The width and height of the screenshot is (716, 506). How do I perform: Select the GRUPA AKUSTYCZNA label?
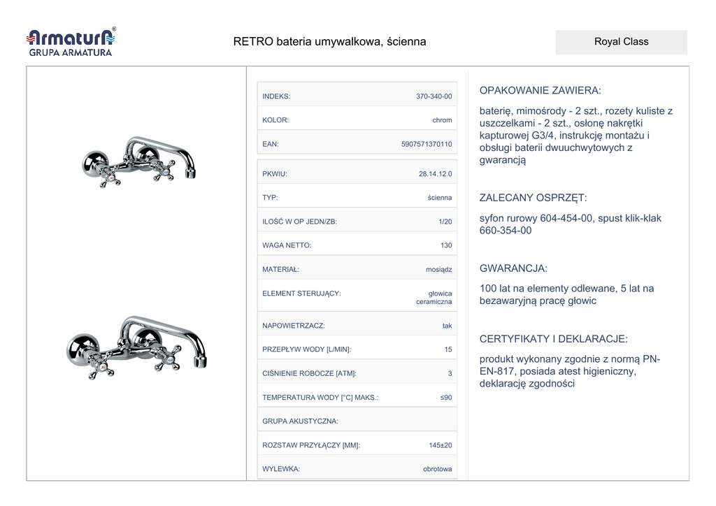pyautogui.click(x=300, y=421)
